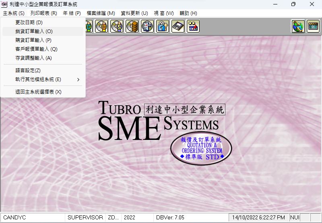Screen dimensions: 322x223
Task: Click the ZD... status bar cell
Action: [114, 217]
